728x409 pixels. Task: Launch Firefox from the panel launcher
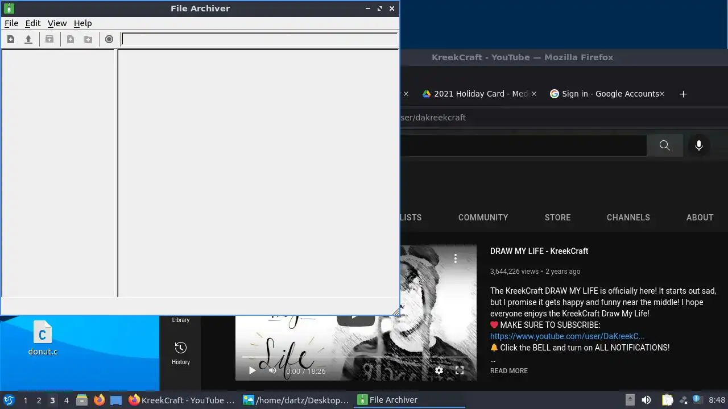point(99,400)
